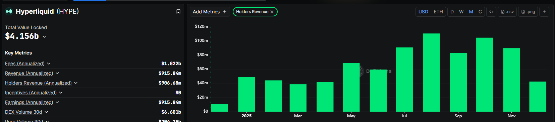Select weekly (W) chart interval
This screenshot has width=555, height=122.
point(461,12)
